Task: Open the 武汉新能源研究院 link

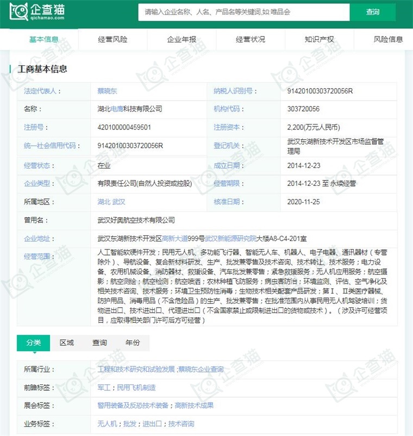Action: 230,239
